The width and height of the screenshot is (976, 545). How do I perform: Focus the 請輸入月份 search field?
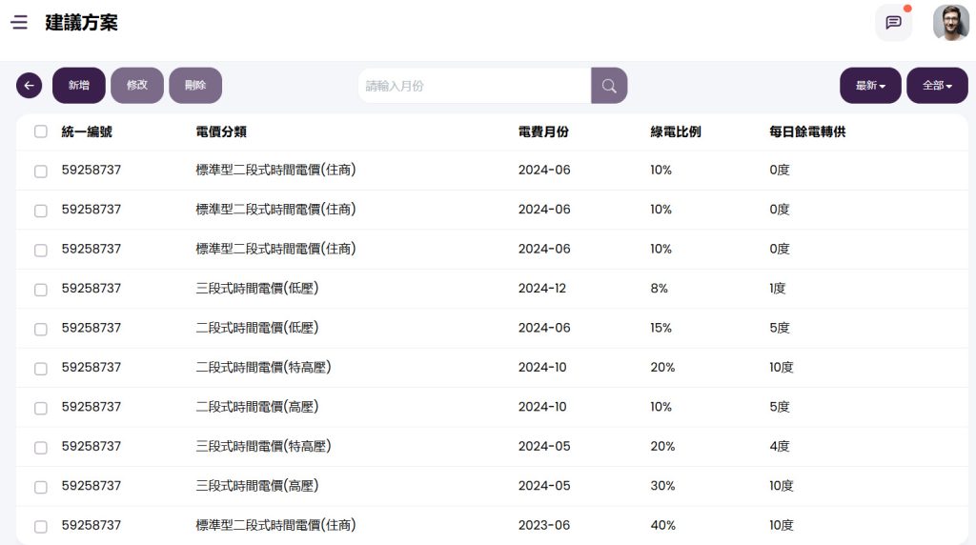474,86
